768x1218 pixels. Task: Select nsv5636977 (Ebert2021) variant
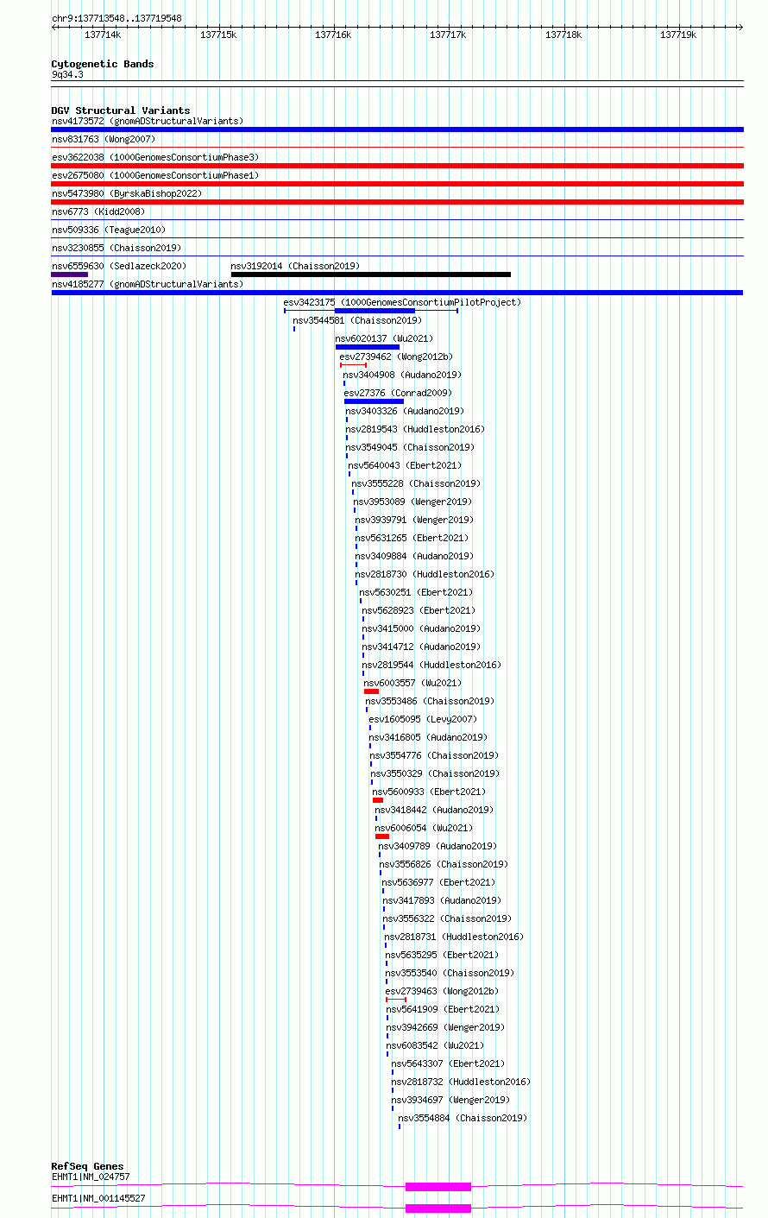coord(438,882)
